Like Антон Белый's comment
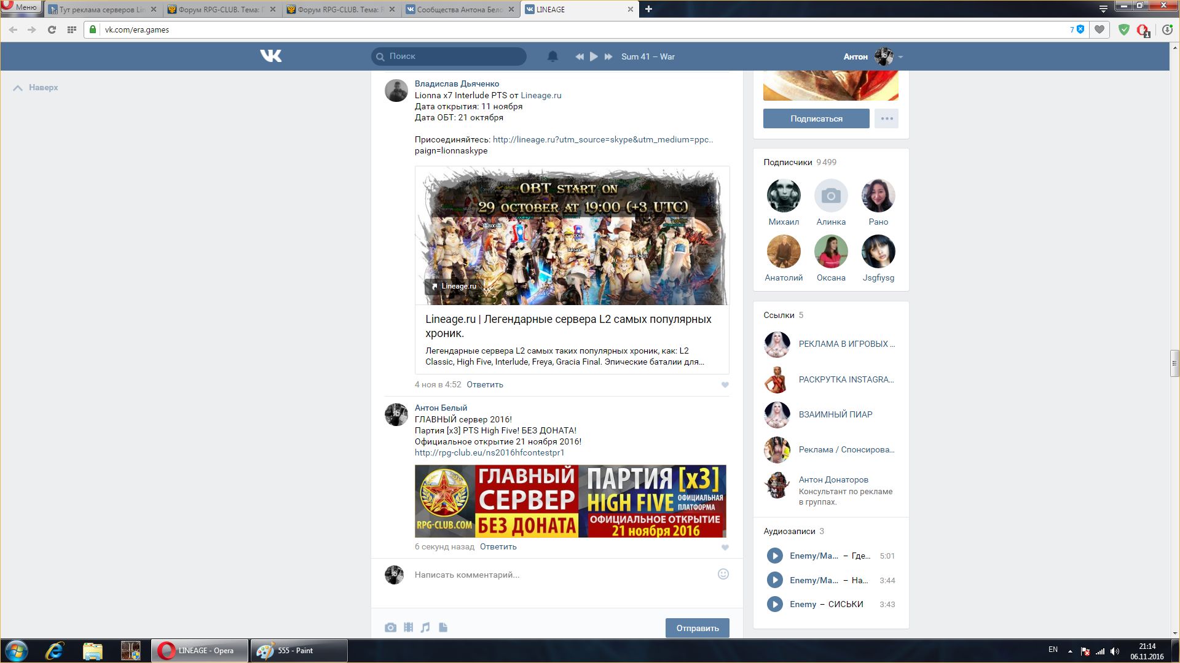Screen dimensions: 1180x663 (725, 547)
